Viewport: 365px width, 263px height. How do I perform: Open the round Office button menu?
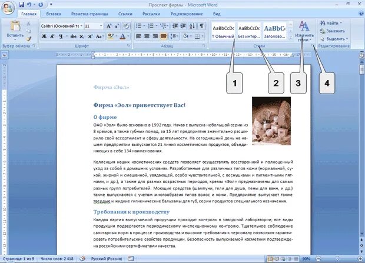[8, 8]
